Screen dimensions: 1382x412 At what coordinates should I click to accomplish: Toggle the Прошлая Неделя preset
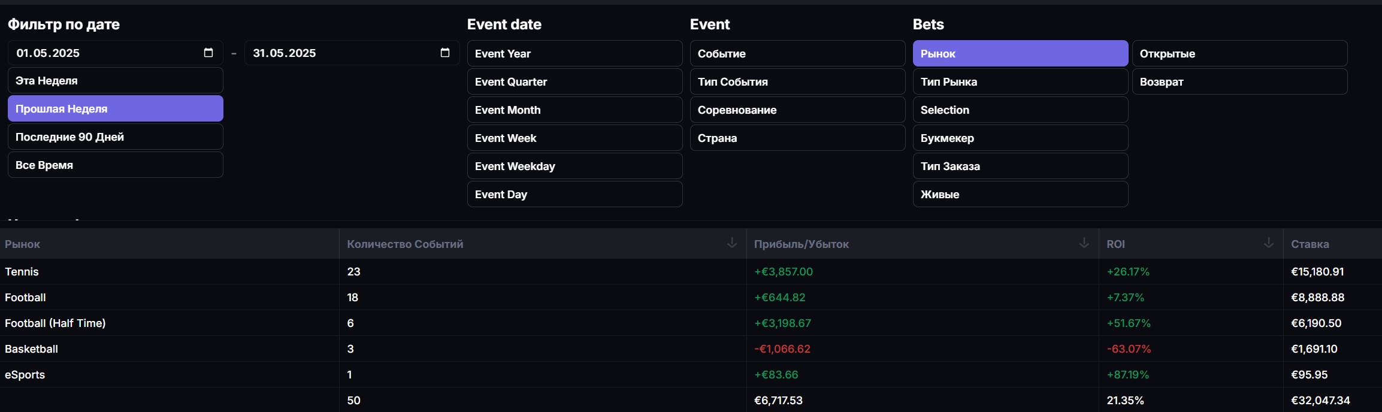(115, 109)
